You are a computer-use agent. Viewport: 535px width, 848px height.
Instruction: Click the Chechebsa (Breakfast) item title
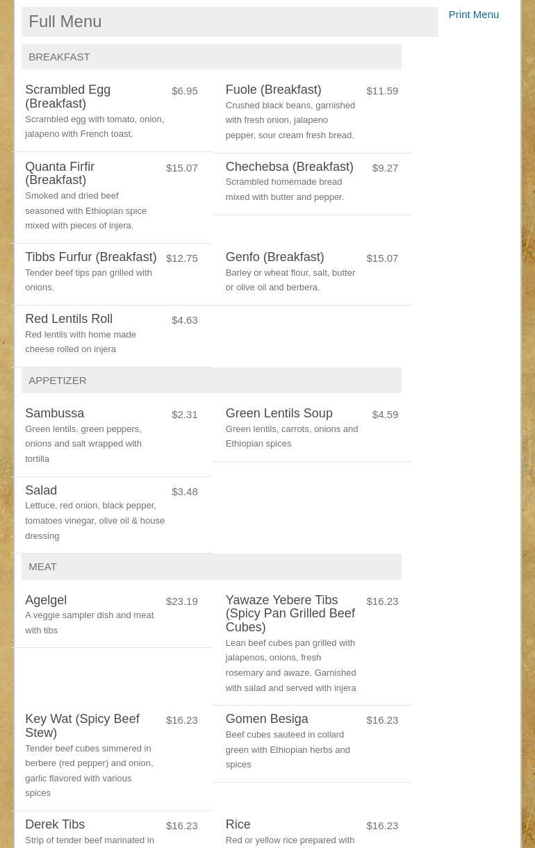(289, 167)
